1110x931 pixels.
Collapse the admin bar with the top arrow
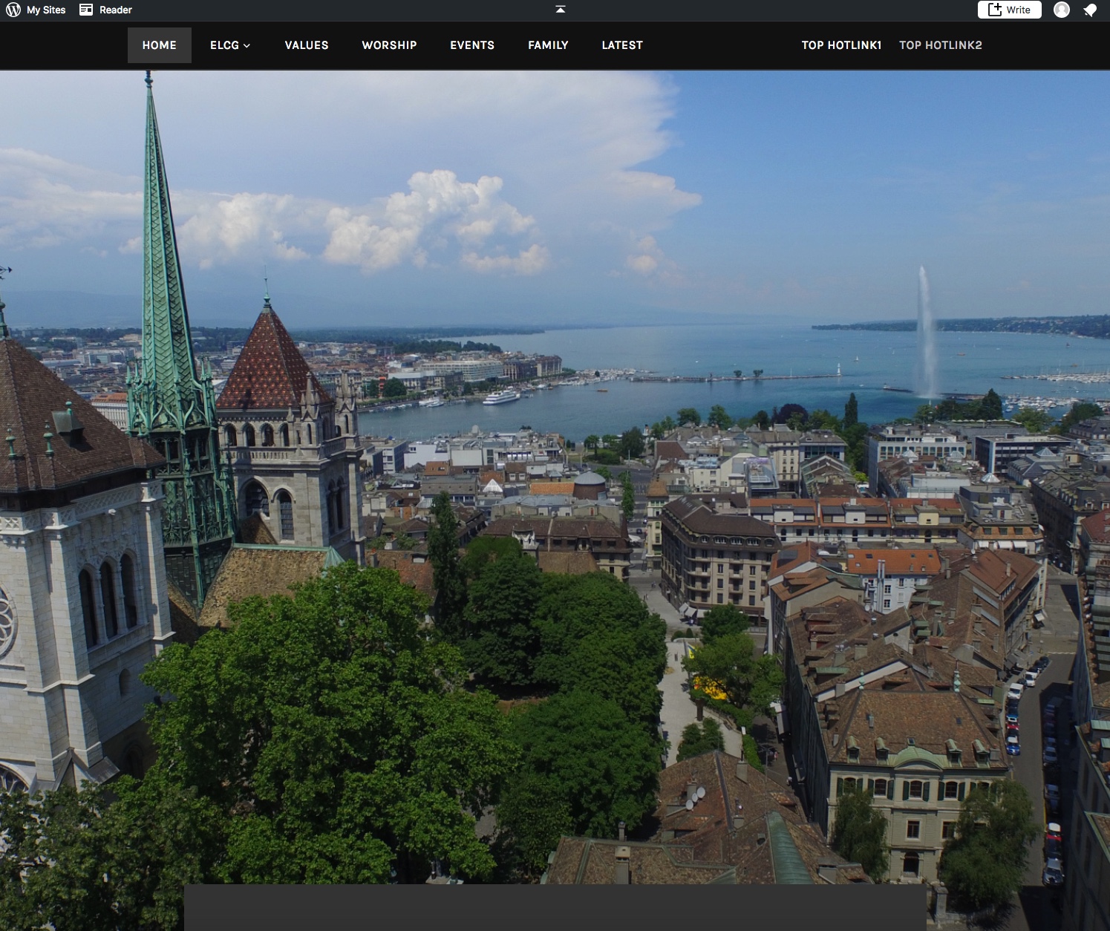pos(561,9)
